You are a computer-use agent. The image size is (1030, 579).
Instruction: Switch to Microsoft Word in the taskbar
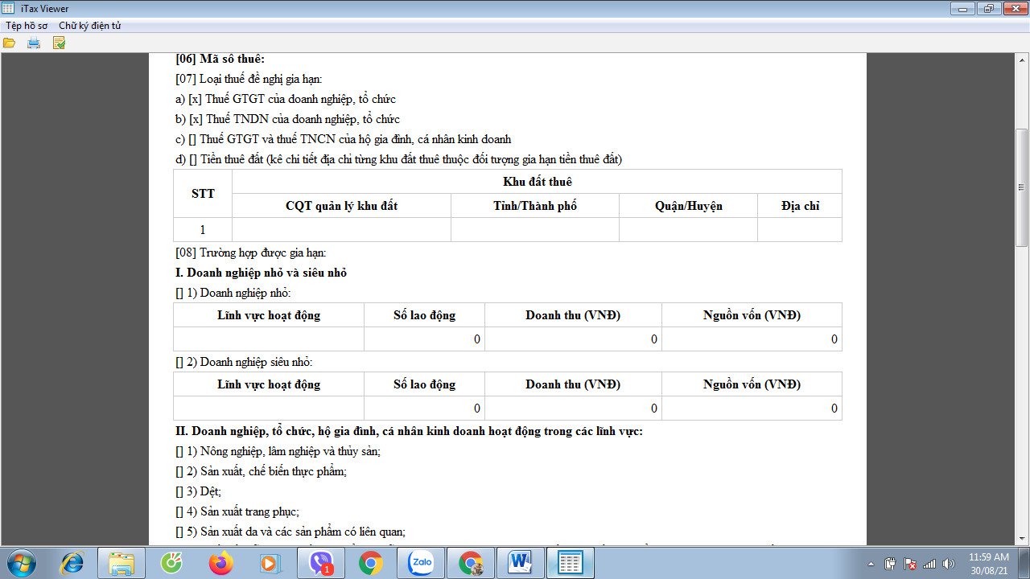click(521, 563)
